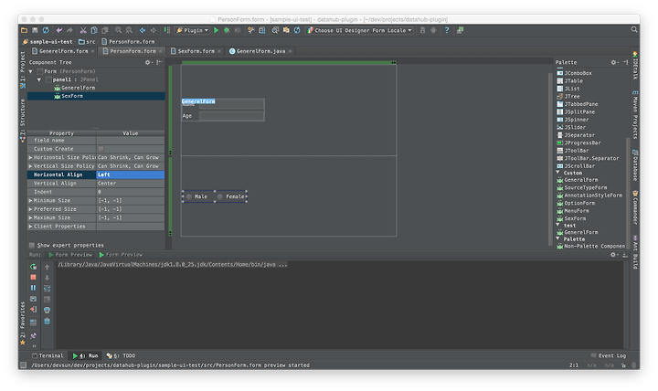This screenshot has height=391, width=658.
Task: Click the green Run icon in main toolbar
Action: click(x=216, y=30)
